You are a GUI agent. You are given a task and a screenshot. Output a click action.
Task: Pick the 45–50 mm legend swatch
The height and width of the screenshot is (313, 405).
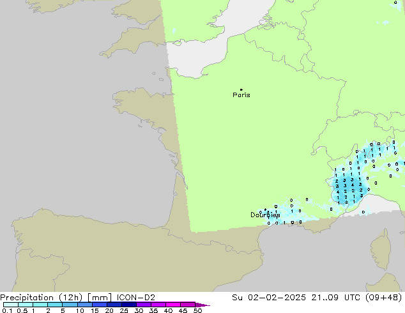[187, 305]
